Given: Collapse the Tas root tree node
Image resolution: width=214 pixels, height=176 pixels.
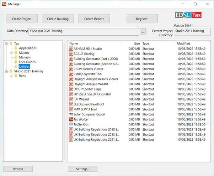Looking at the screenshot, I should pyautogui.click(x=6, y=43).
